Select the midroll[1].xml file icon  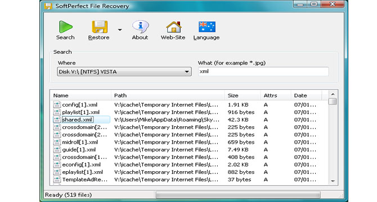(57, 142)
